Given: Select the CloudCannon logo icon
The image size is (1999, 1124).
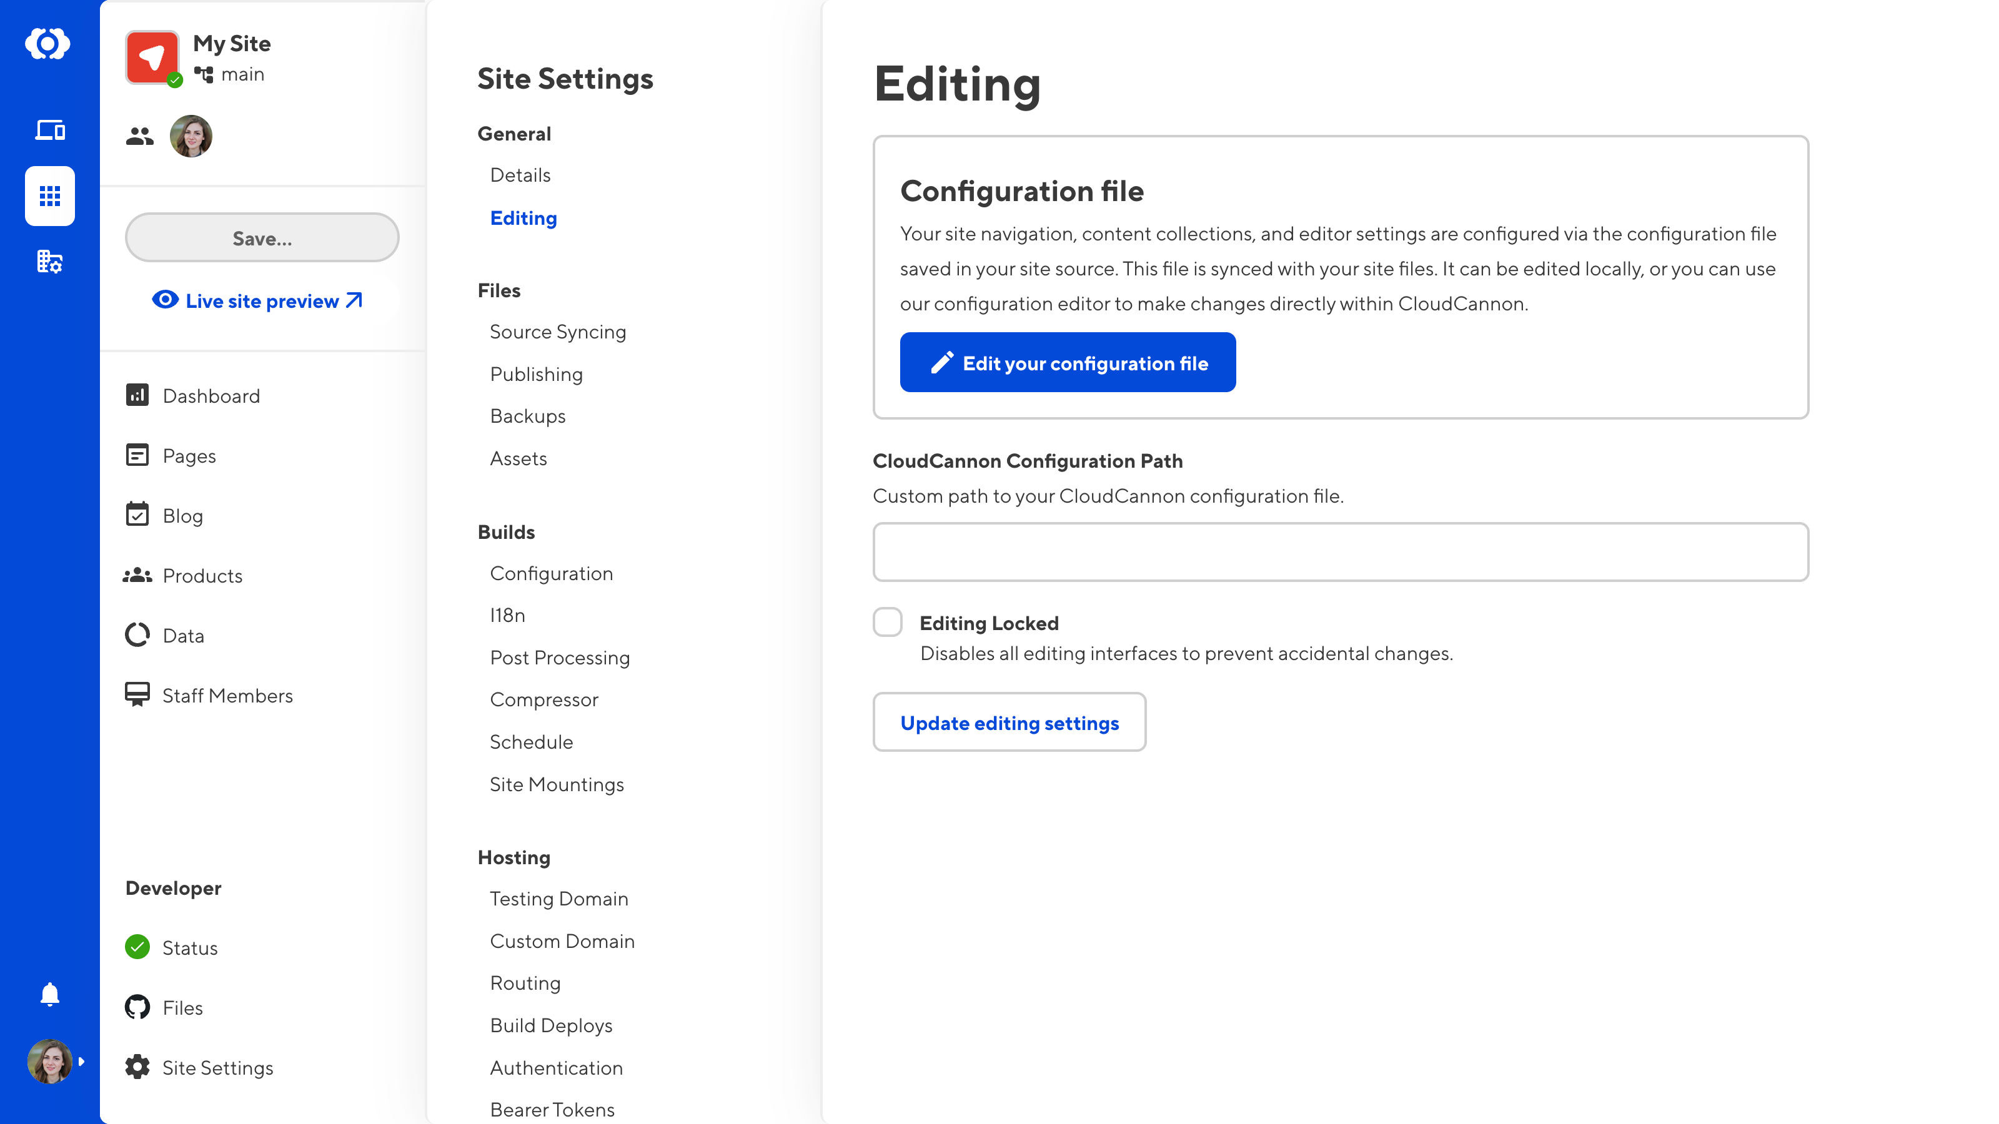Looking at the screenshot, I should (x=49, y=42).
